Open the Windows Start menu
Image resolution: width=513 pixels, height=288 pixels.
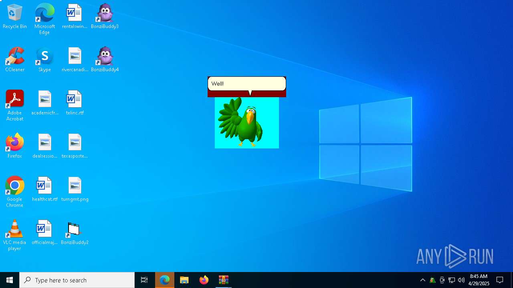point(10,280)
